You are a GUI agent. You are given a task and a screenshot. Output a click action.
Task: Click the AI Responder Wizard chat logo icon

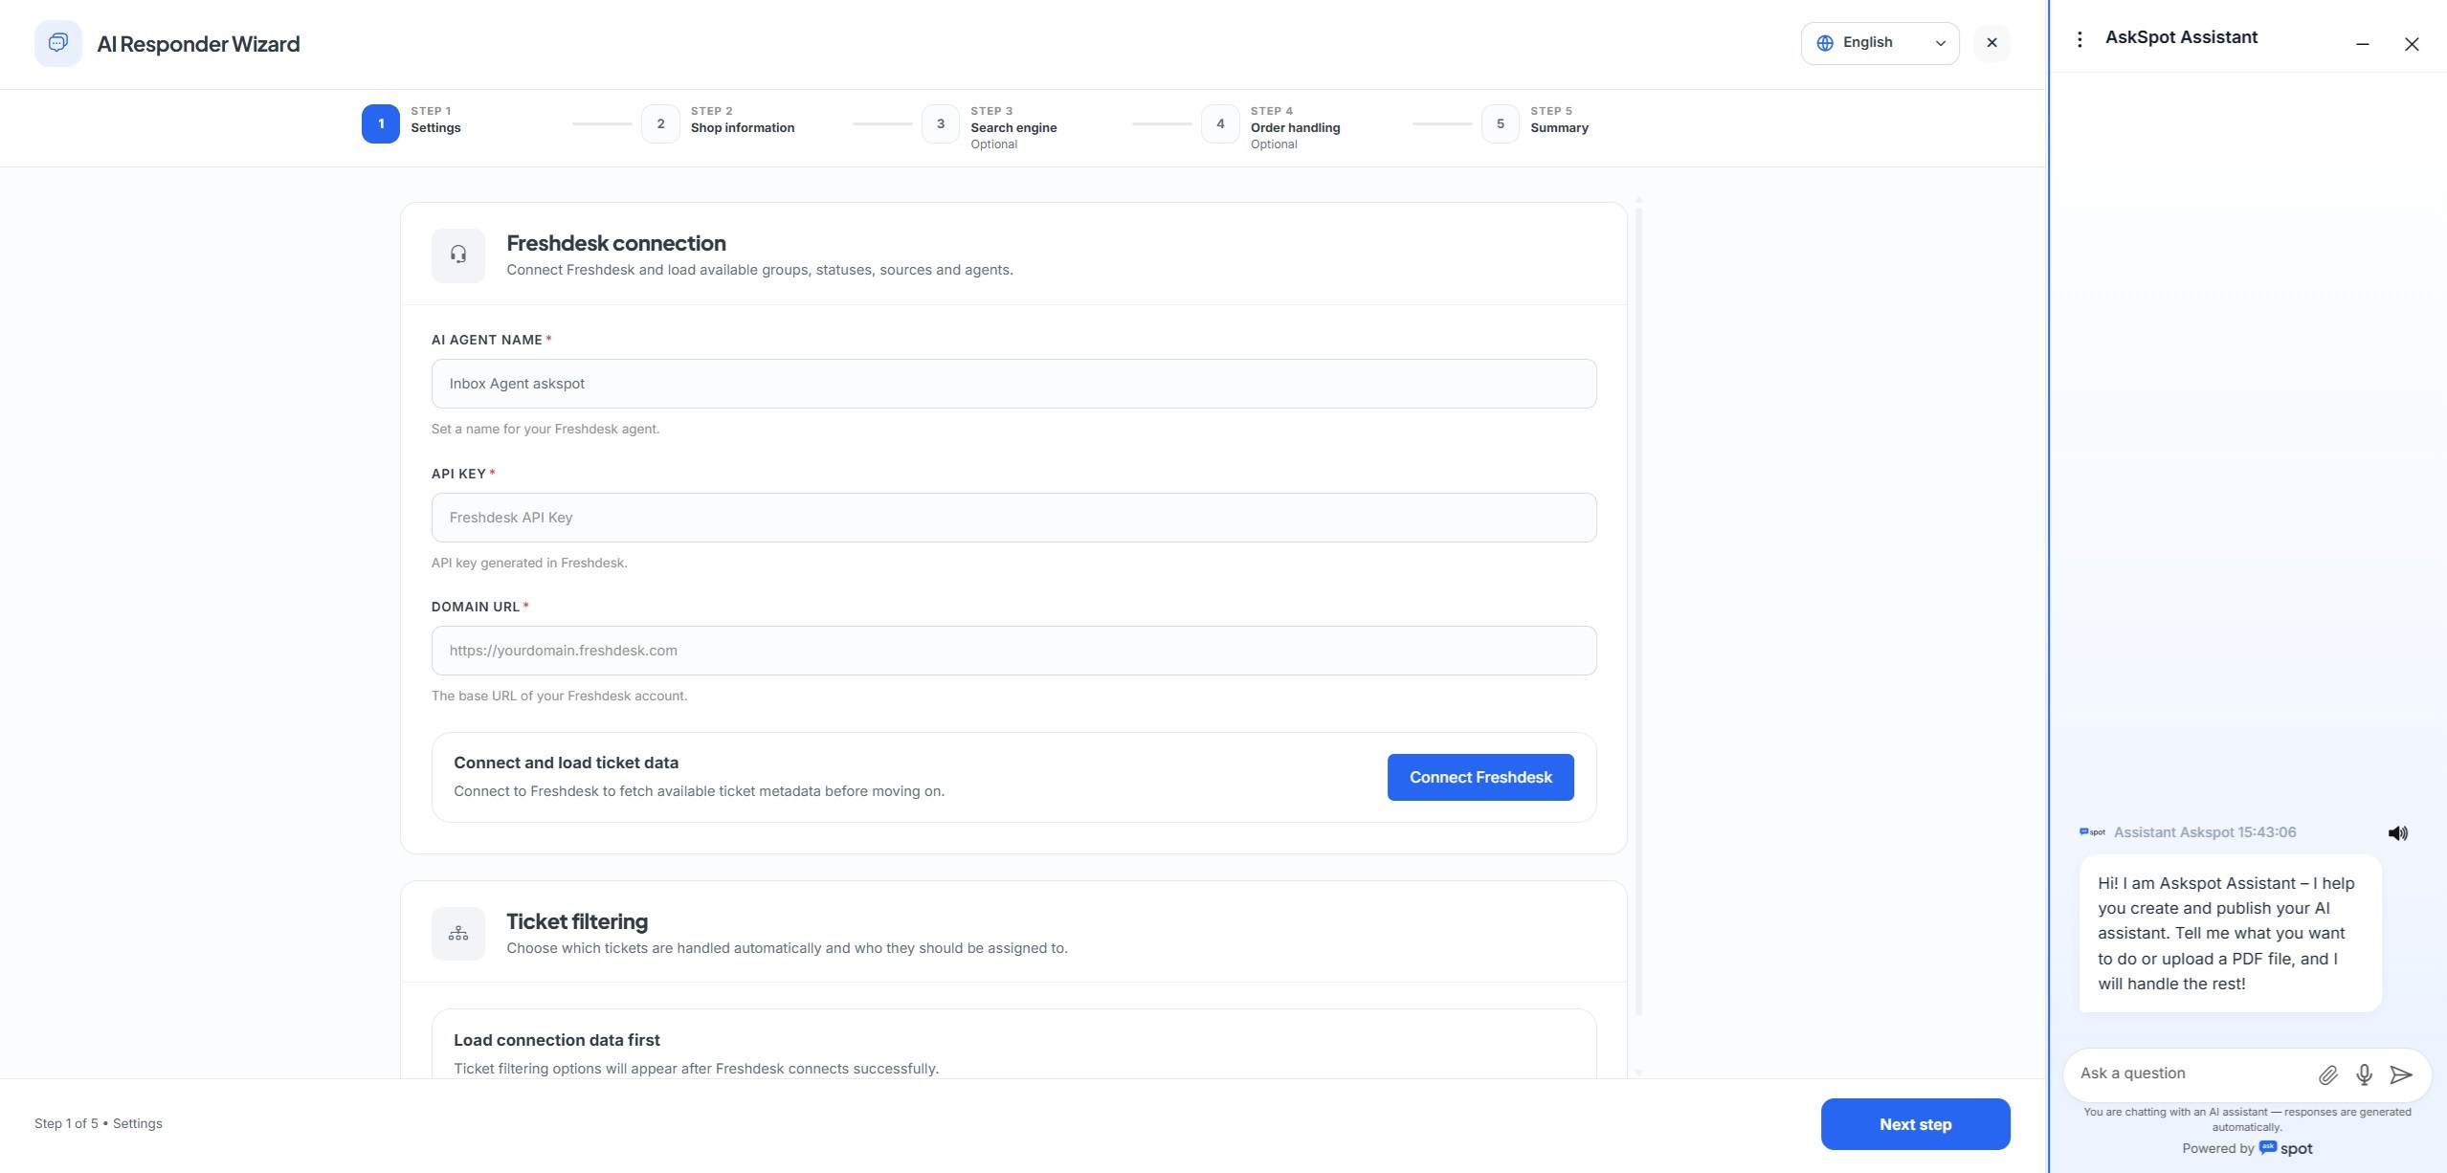[x=57, y=43]
